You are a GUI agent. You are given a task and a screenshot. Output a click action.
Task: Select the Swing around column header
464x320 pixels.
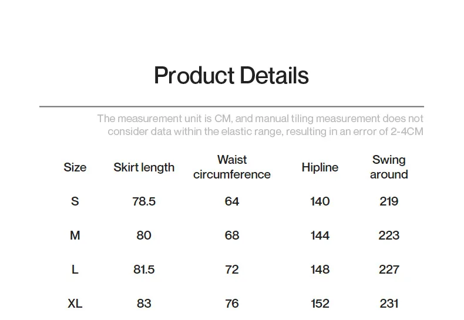pos(389,167)
